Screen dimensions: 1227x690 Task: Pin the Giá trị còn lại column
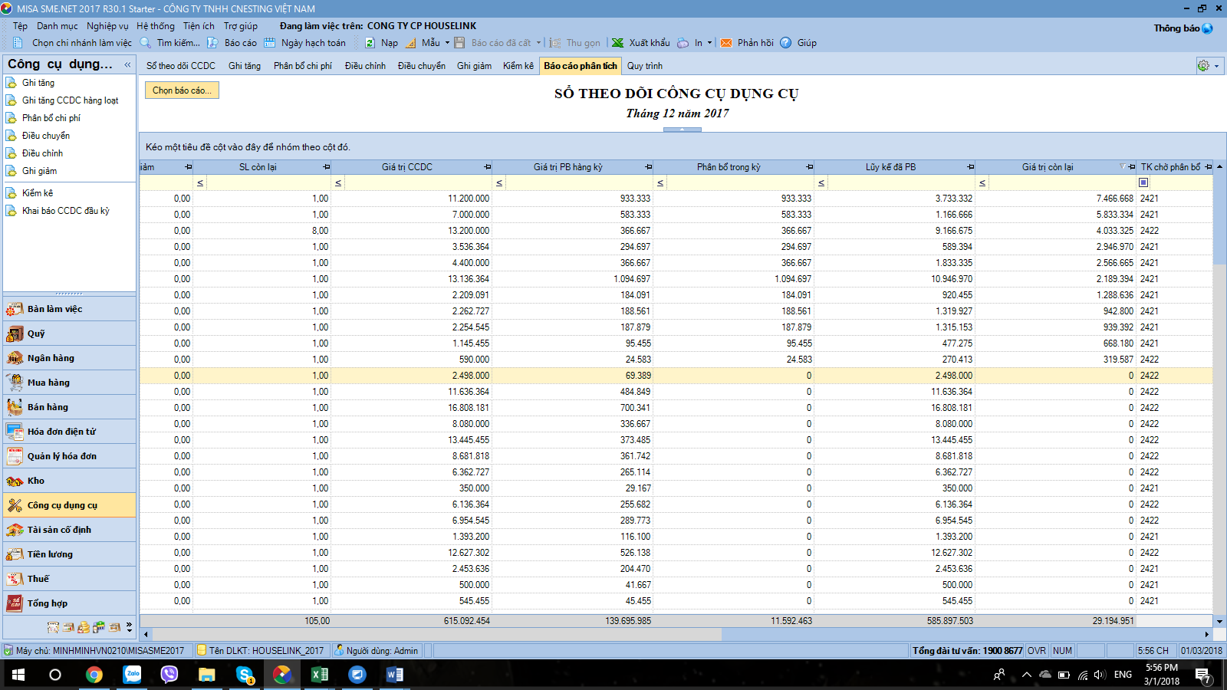[x=1131, y=167]
